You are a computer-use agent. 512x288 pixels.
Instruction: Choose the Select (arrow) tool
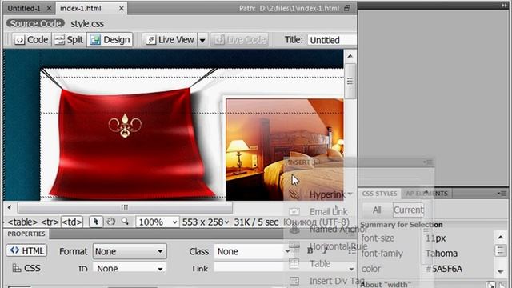click(96, 222)
